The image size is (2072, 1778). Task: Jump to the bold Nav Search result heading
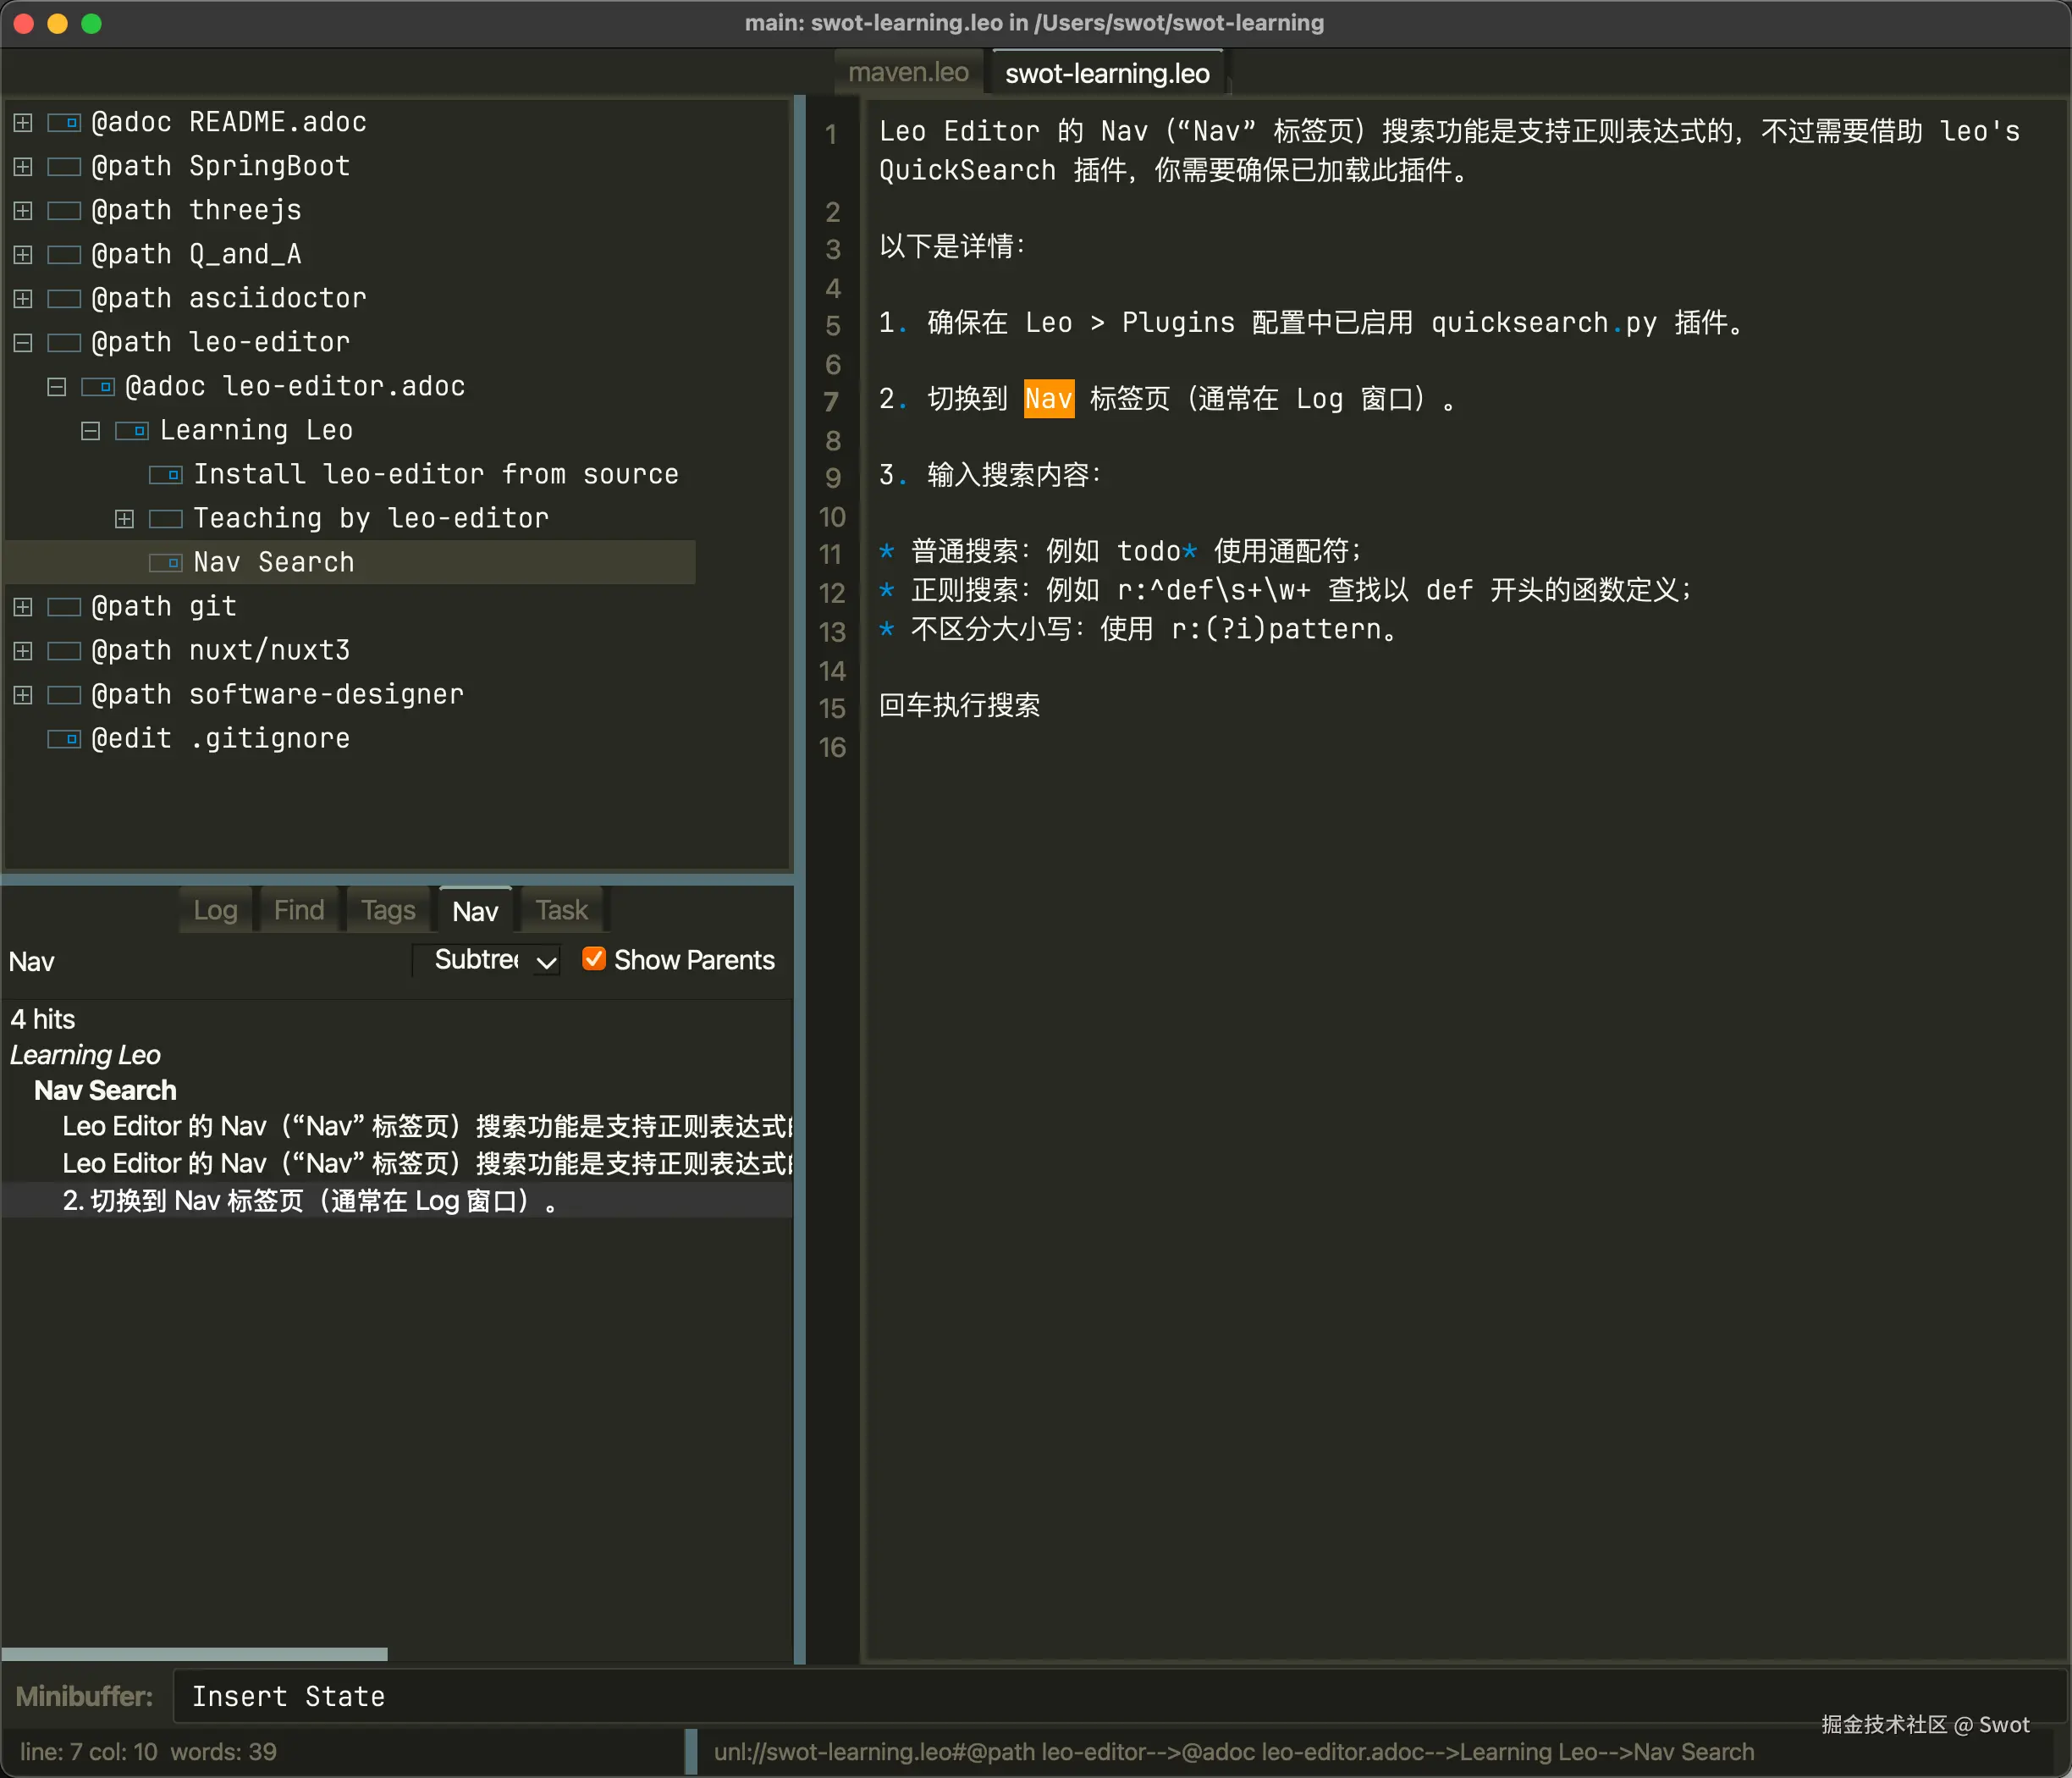(x=105, y=1091)
